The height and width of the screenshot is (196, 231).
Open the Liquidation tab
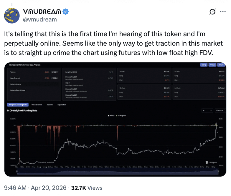62,104
